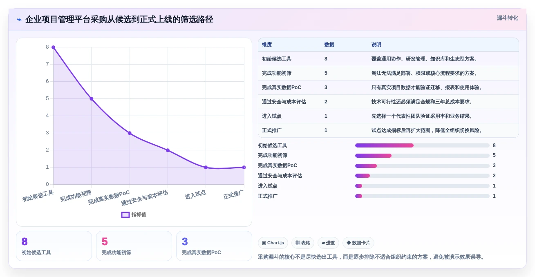Click the progress bar for 通过安全与成本评估
Screen dimensions: 535x277
(422, 176)
